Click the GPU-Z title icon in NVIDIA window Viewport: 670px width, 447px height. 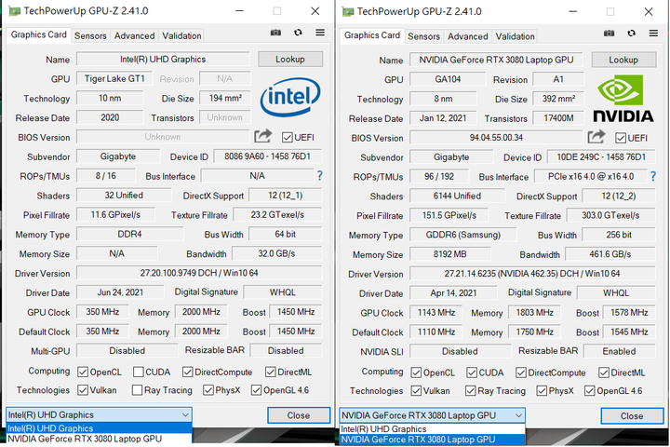(347, 12)
